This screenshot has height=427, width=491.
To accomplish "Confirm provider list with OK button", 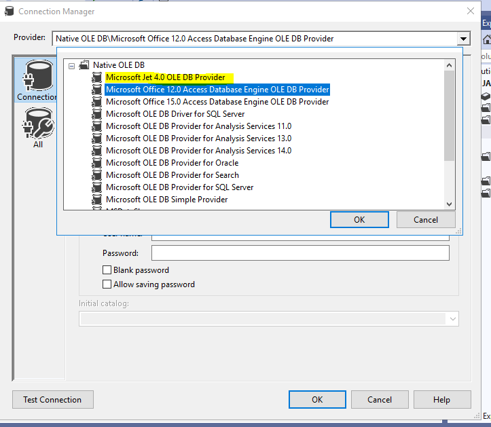I will click(x=359, y=219).
